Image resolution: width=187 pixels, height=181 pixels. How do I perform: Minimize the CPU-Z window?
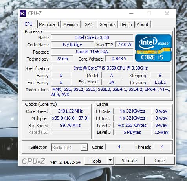coord(131,13)
